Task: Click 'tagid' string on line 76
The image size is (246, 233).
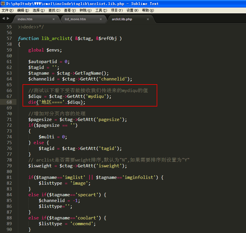Action: [x=108, y=148]
